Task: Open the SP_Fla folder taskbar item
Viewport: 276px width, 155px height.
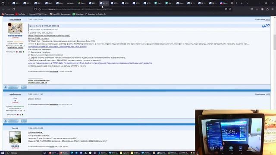Action: click(135, 153)
